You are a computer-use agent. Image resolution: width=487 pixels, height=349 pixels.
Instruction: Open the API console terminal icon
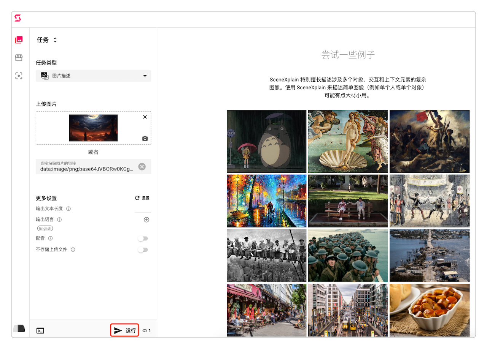(x=40, y=331)
